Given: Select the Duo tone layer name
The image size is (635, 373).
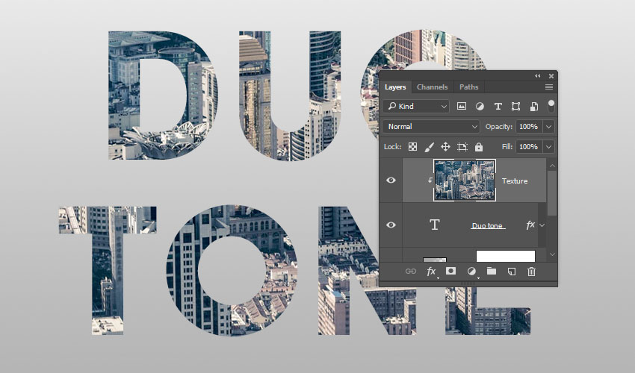Looking at the screenshot, I should tap(487, 225).
